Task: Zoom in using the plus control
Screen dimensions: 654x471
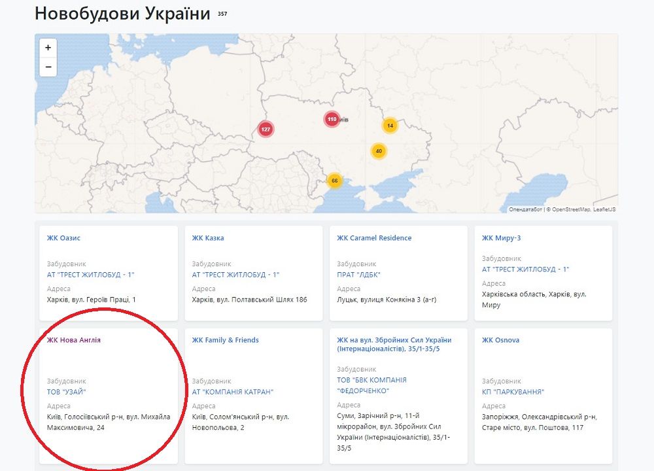Action: click(46, 48)
